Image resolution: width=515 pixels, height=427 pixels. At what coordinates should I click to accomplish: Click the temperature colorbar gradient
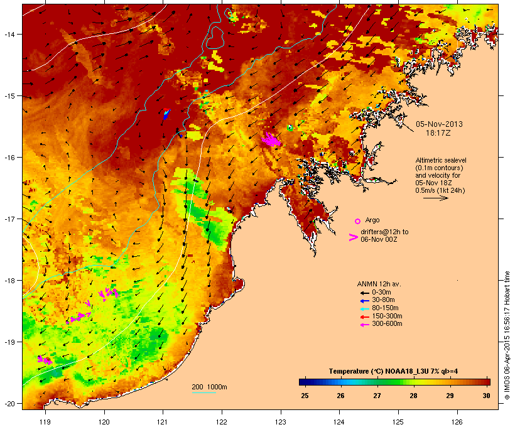[x=394, y=382]
